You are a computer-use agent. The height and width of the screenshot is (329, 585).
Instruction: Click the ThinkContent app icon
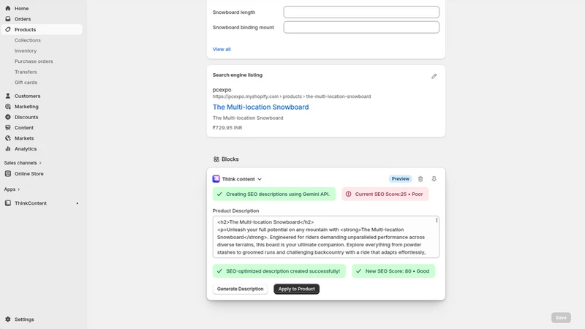pos(8,203)
